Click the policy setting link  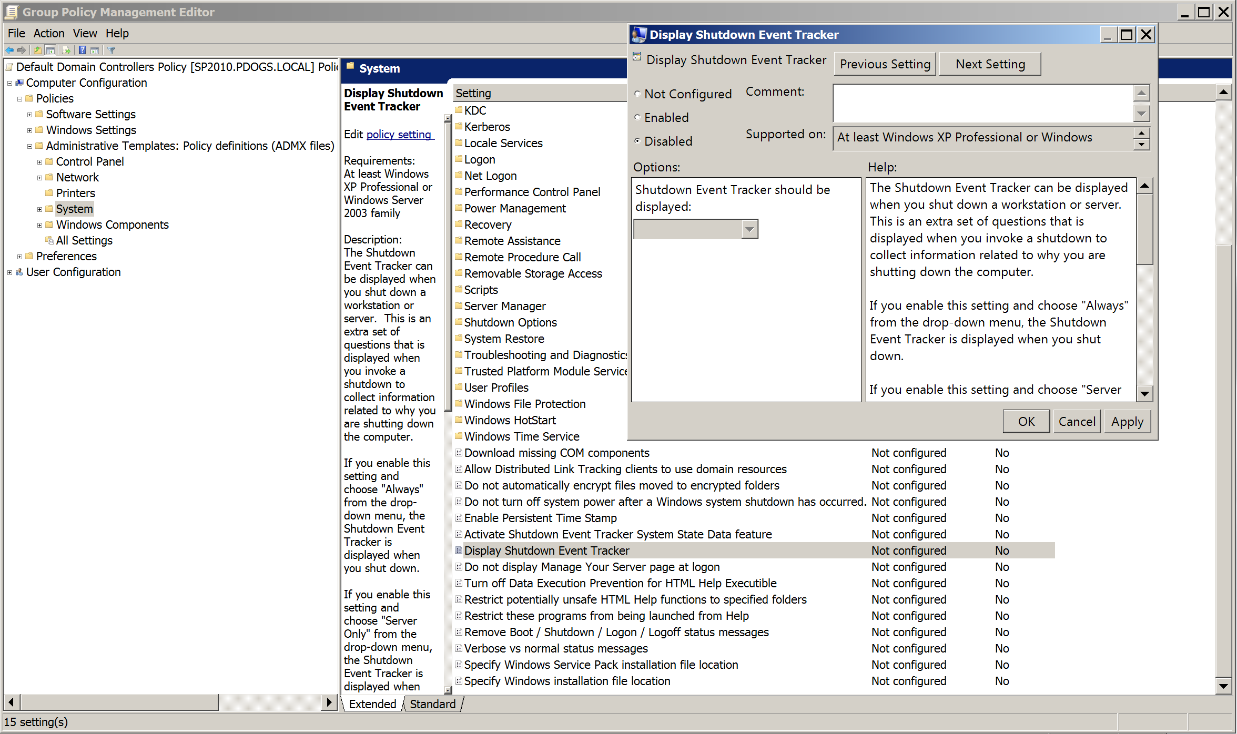point(399,135)
